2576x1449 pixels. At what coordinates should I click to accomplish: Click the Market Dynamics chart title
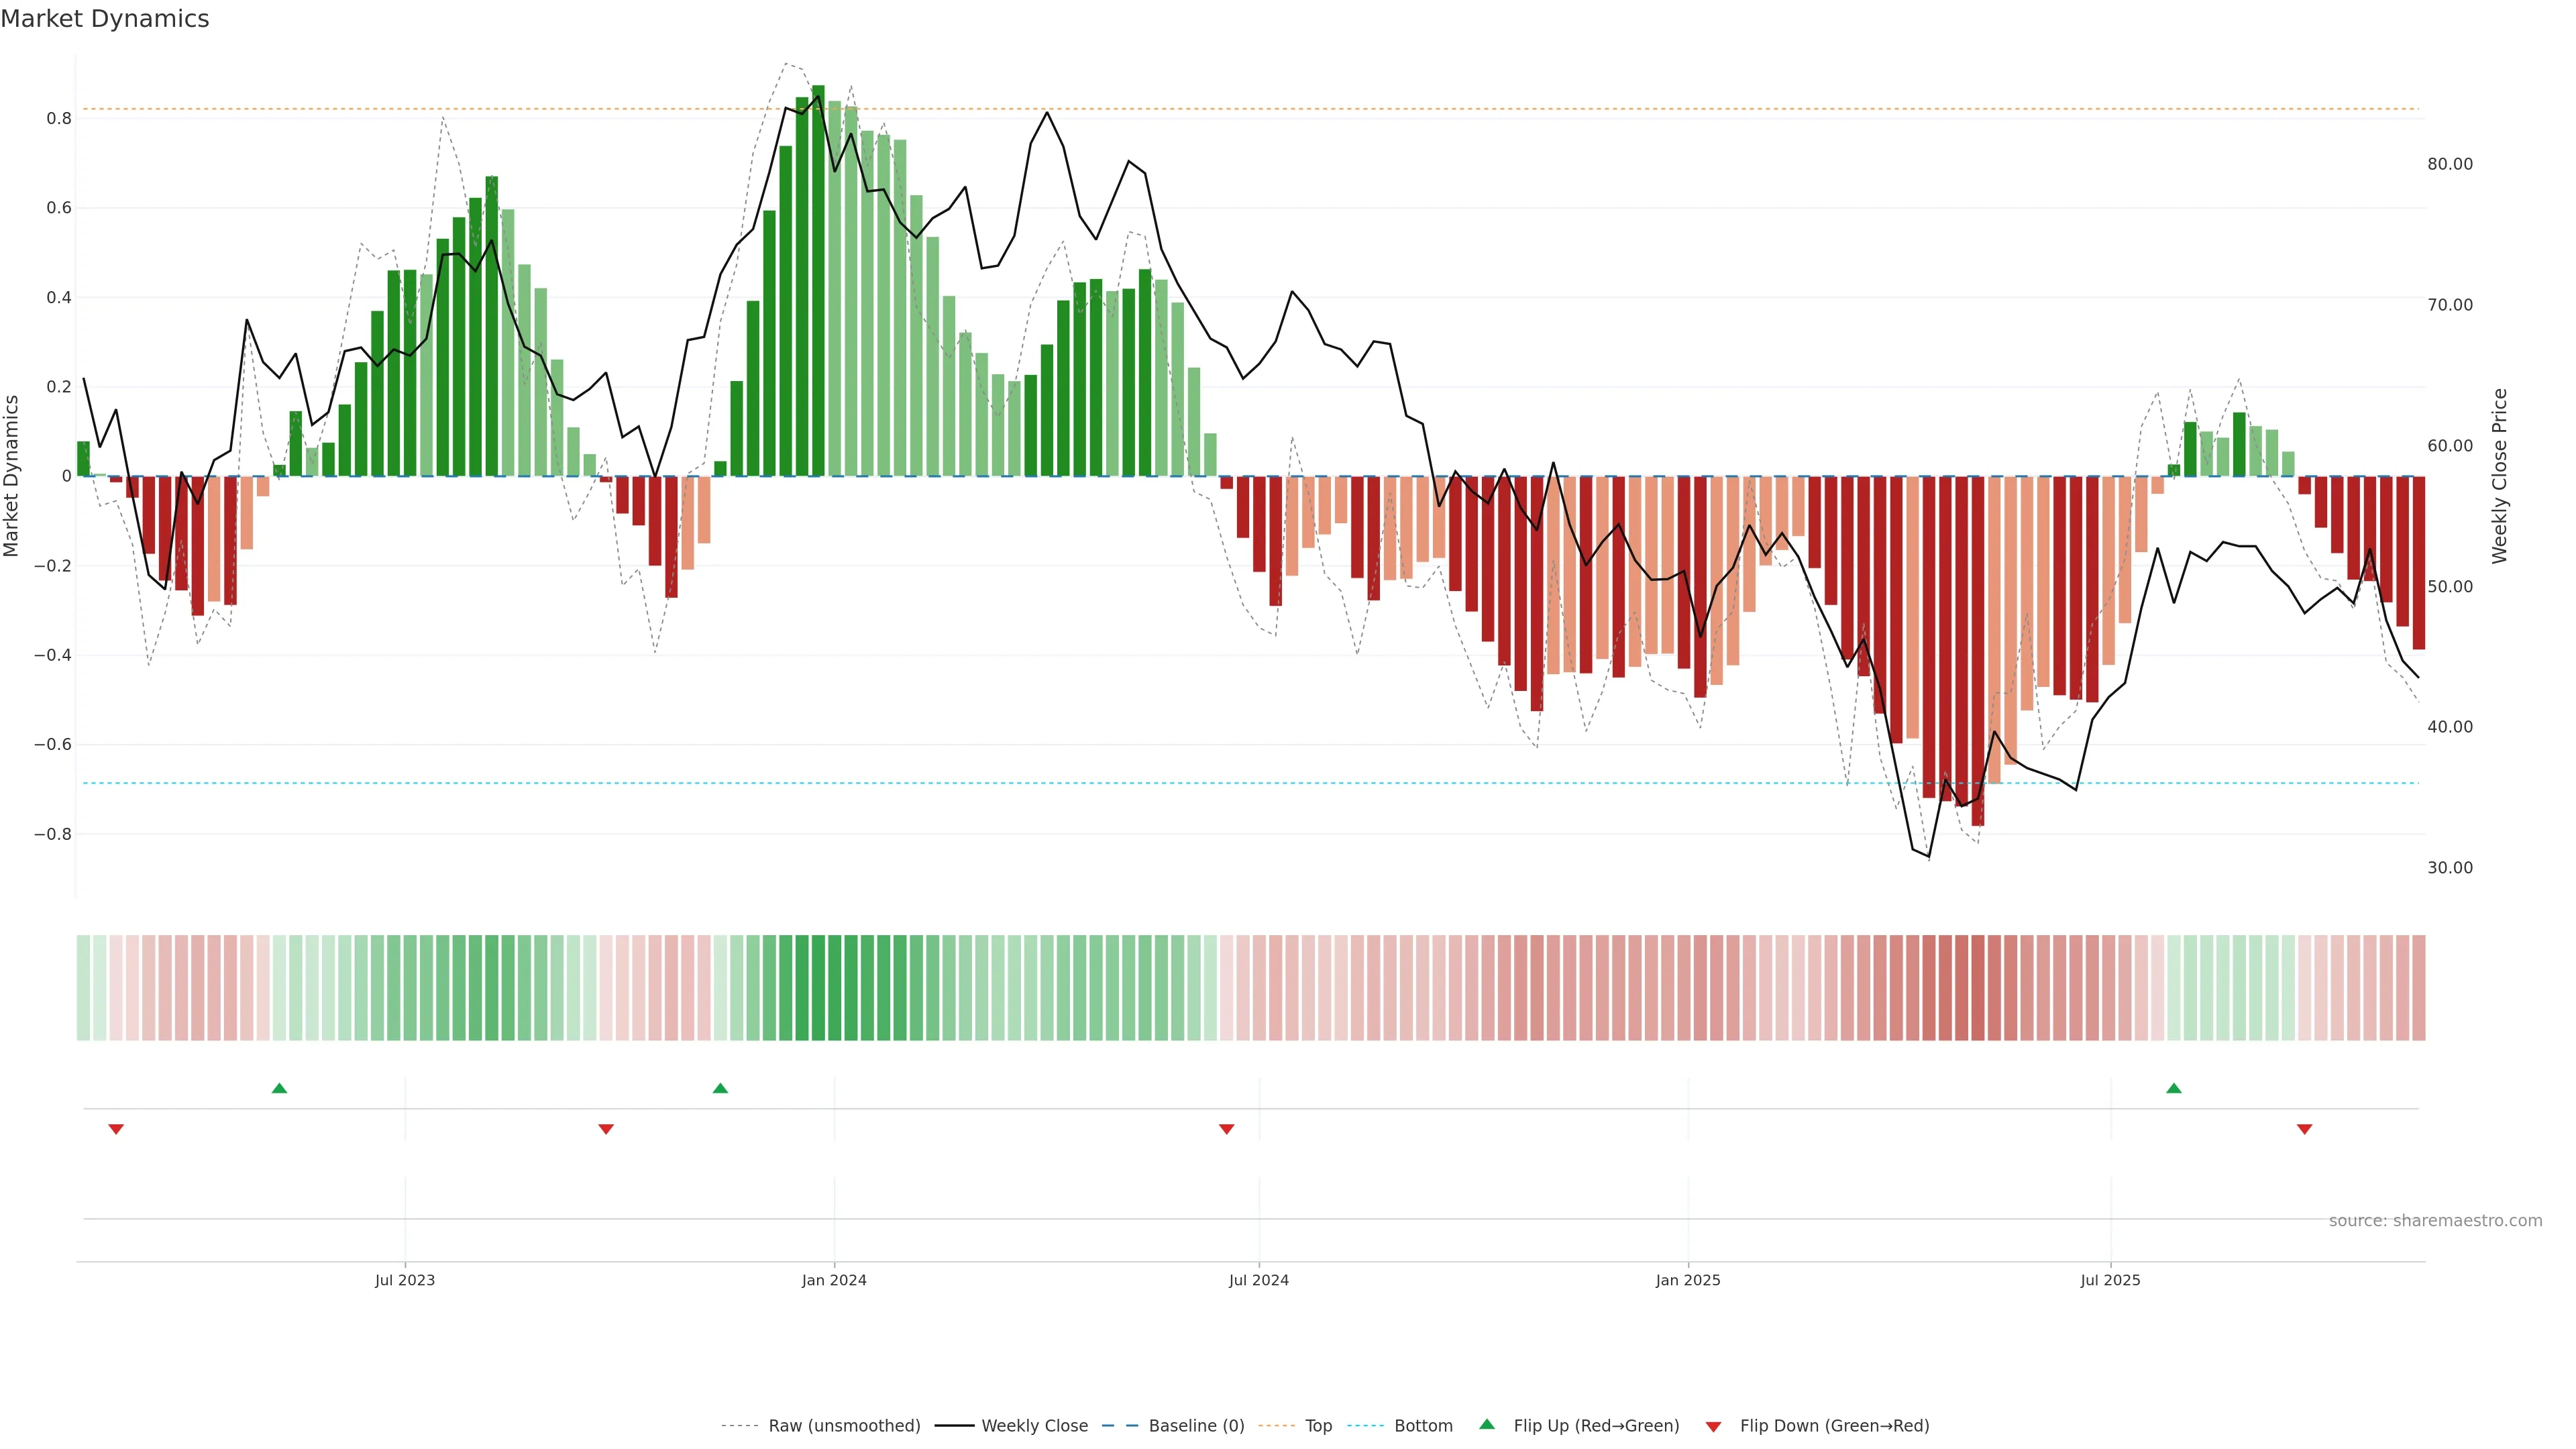pos(105,19)
